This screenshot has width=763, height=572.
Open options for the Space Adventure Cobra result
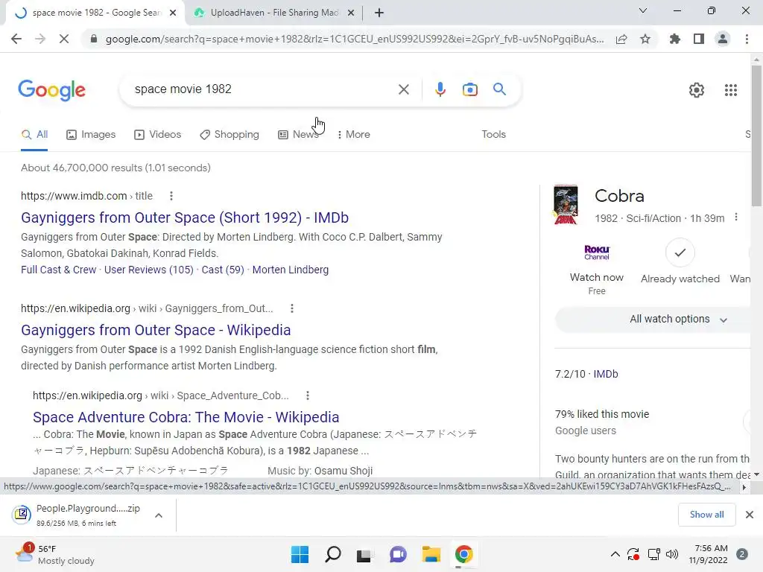[307, 395]
